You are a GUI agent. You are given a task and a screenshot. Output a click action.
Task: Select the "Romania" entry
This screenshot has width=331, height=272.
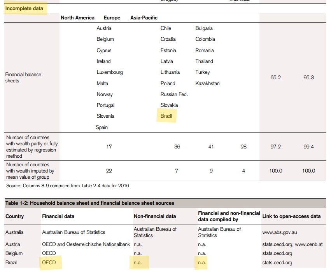205,51
